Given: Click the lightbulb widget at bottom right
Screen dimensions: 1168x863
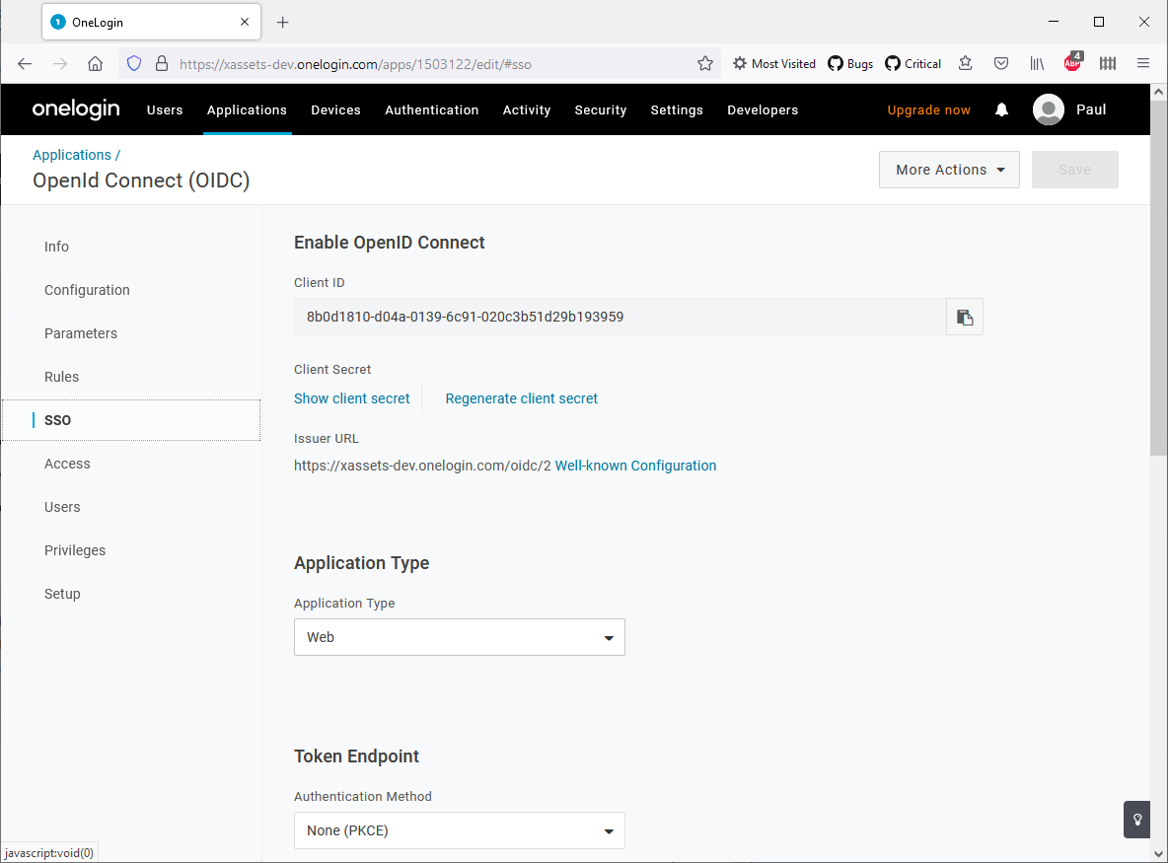Looking at the screenshot, I should point(1136,820).
